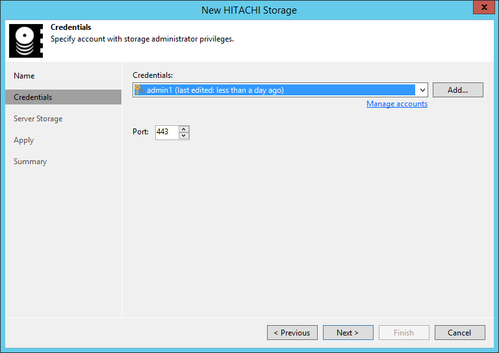
Task: Open the Summary step in sidebar
Action: (31, 162)
